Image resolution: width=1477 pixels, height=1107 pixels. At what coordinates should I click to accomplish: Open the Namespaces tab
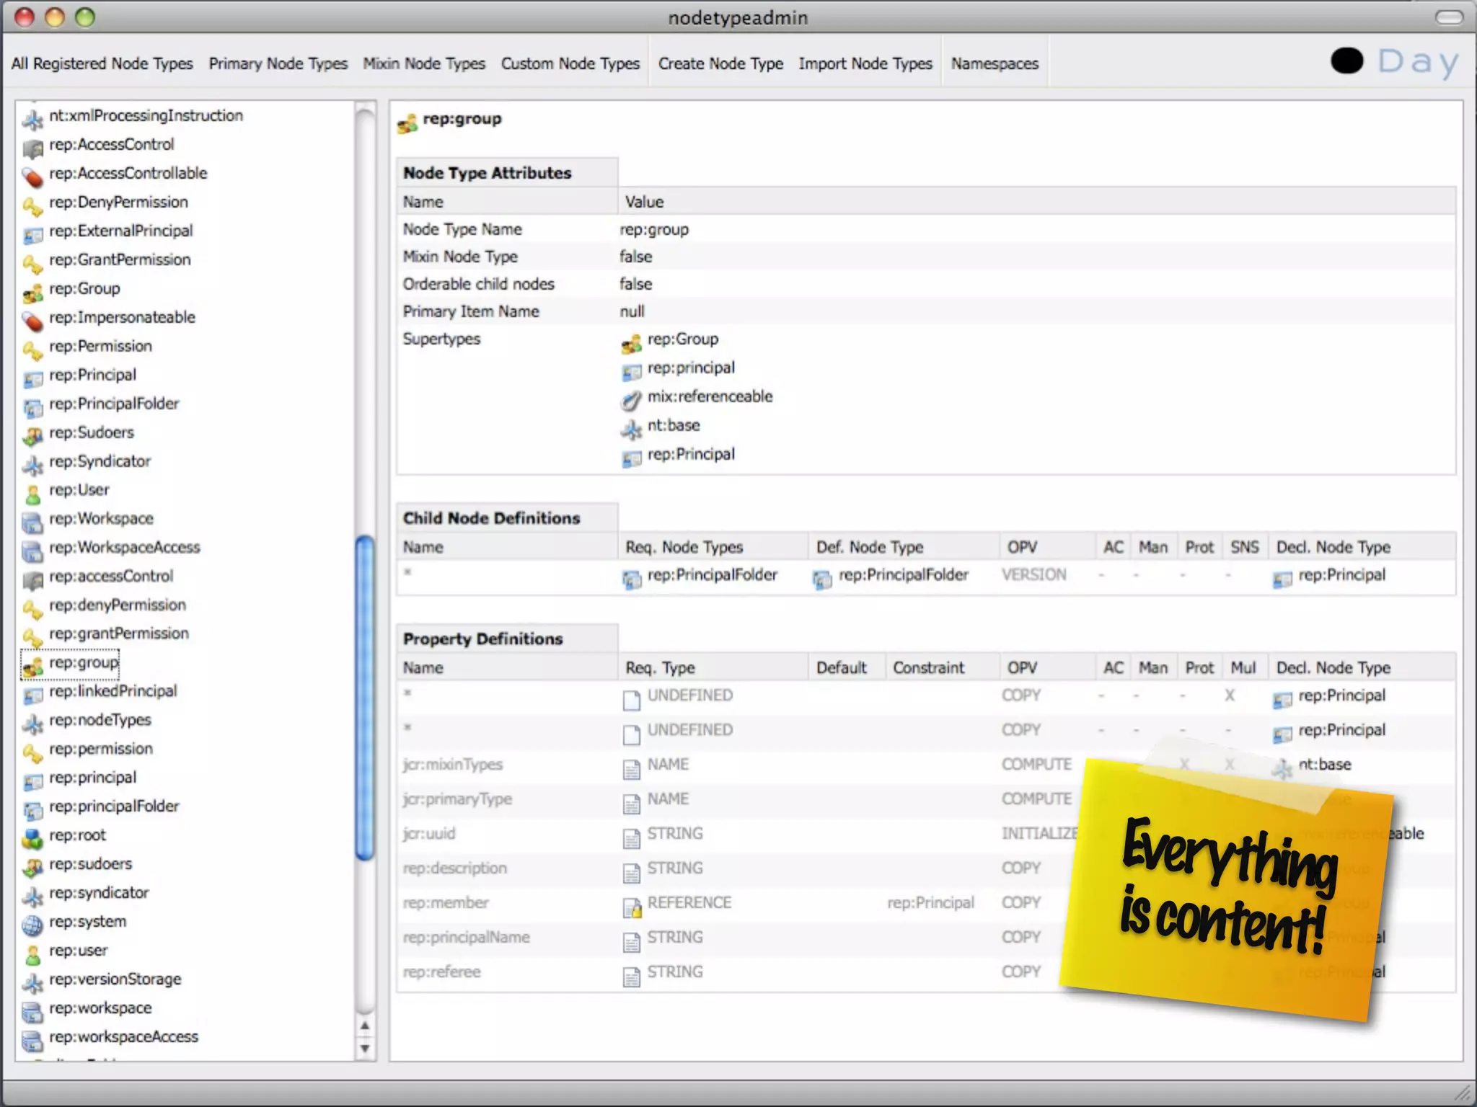995,64
